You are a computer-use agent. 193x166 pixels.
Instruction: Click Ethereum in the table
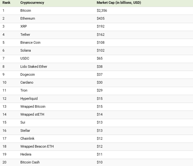[x=28, y=18]
